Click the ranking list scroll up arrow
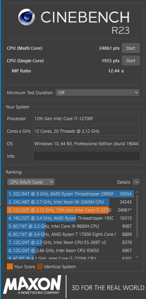The image size is (146, 299). click(x=137, y=192)
